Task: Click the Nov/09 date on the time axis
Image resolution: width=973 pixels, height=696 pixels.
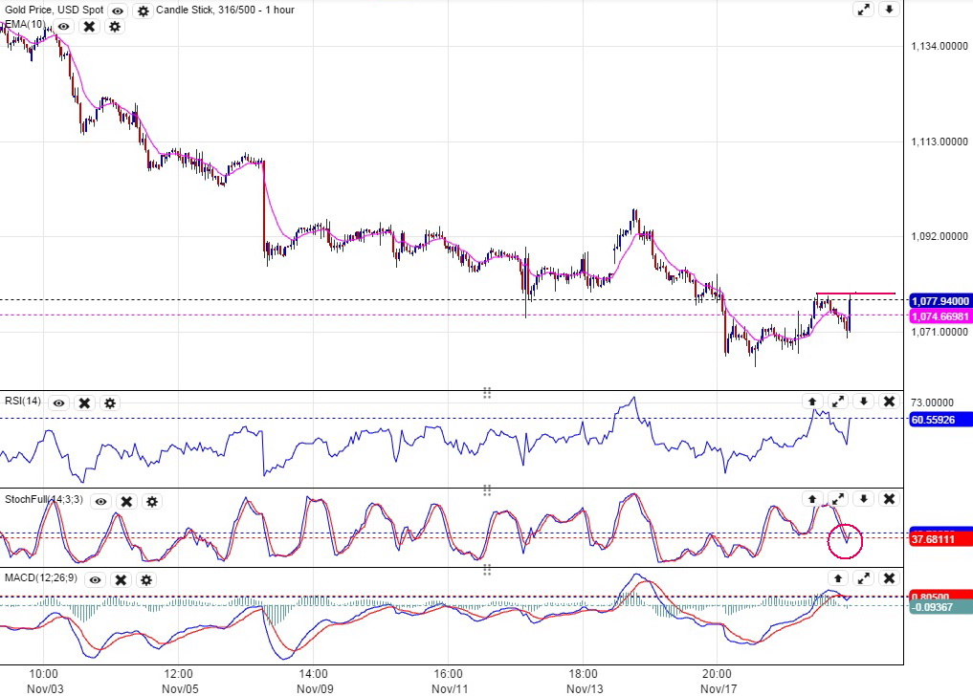Action: (315, 688)
